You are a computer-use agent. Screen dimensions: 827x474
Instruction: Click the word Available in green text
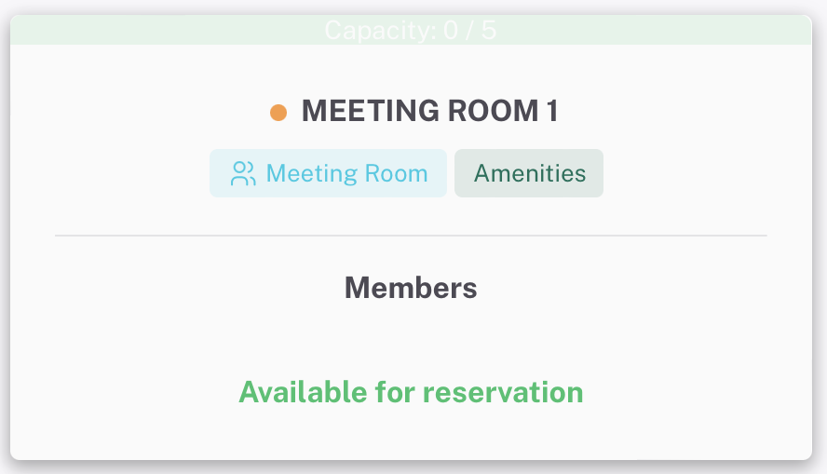tap(304, 392)
